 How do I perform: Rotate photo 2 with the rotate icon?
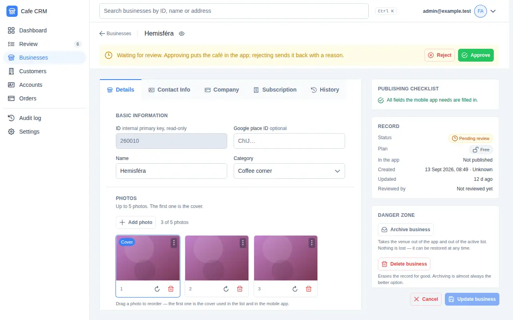click(226, 289)
